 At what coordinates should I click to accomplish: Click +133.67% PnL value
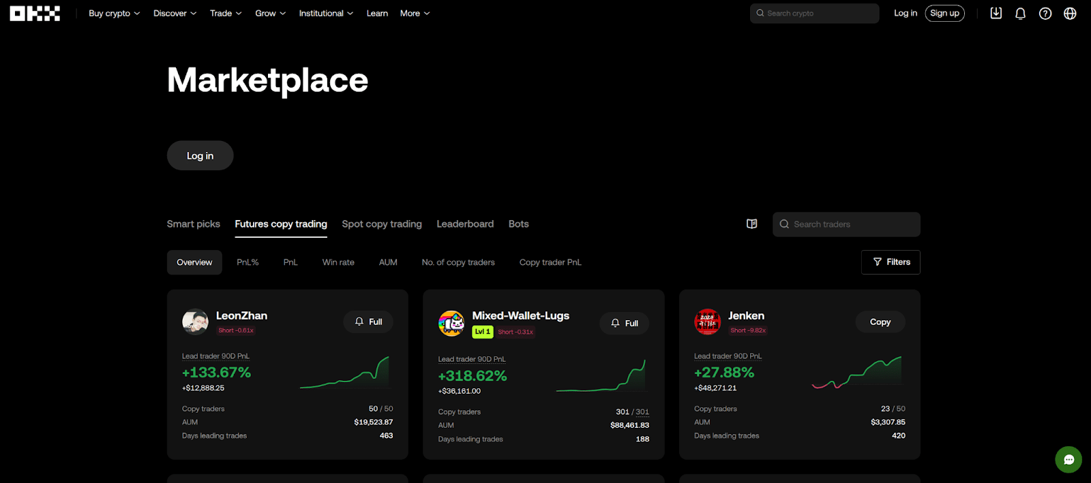(x=216, y=373)
